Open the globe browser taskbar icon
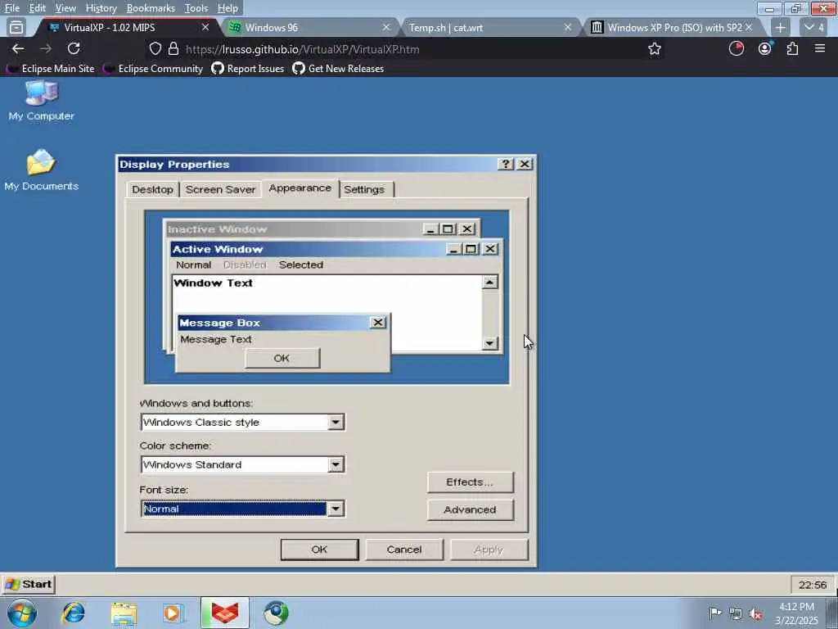 276,613
